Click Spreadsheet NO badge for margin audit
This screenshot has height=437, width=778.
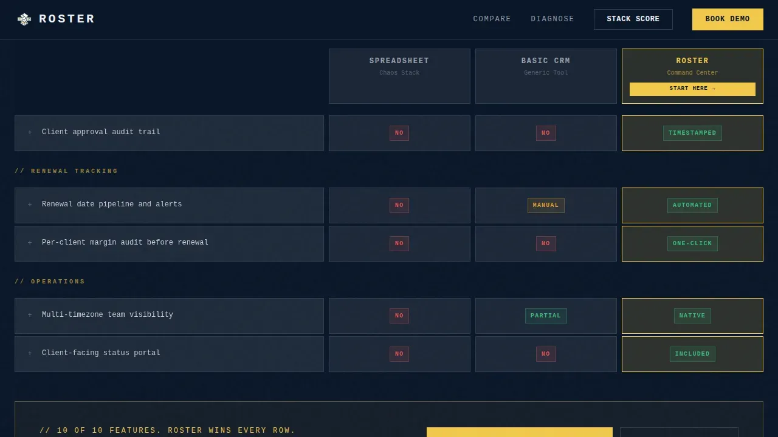tap(399, 243)
